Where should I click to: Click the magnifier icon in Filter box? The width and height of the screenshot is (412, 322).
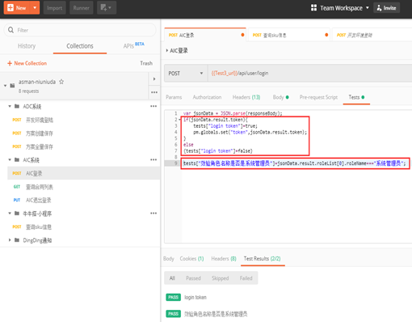tap(11, 30)
